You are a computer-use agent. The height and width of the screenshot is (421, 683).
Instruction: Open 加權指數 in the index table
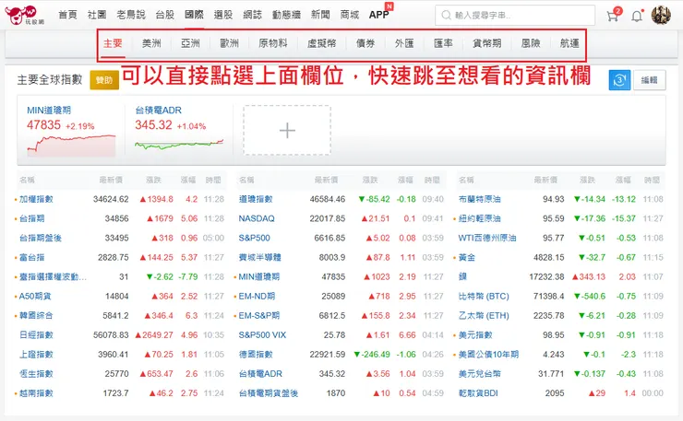[36, 199]
